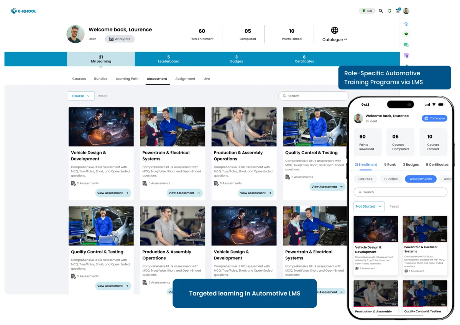Open the user avatar in top header
This screenshot has width=460, height=325.
(406, 11)
